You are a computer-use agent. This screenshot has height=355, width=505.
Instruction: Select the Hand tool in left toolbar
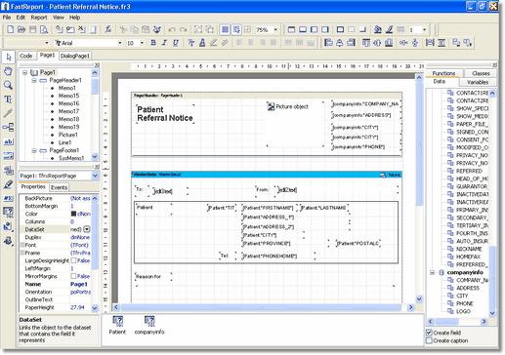[8, 71]
